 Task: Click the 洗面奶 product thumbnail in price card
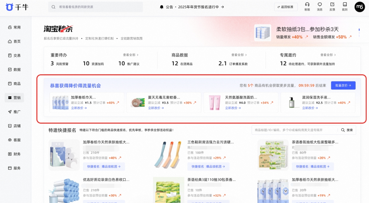coord(214,102)
